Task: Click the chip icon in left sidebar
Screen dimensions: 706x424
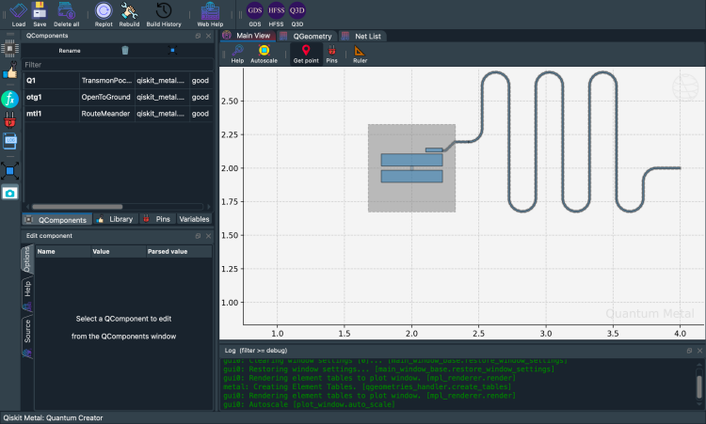Action: tap(10, 48)
